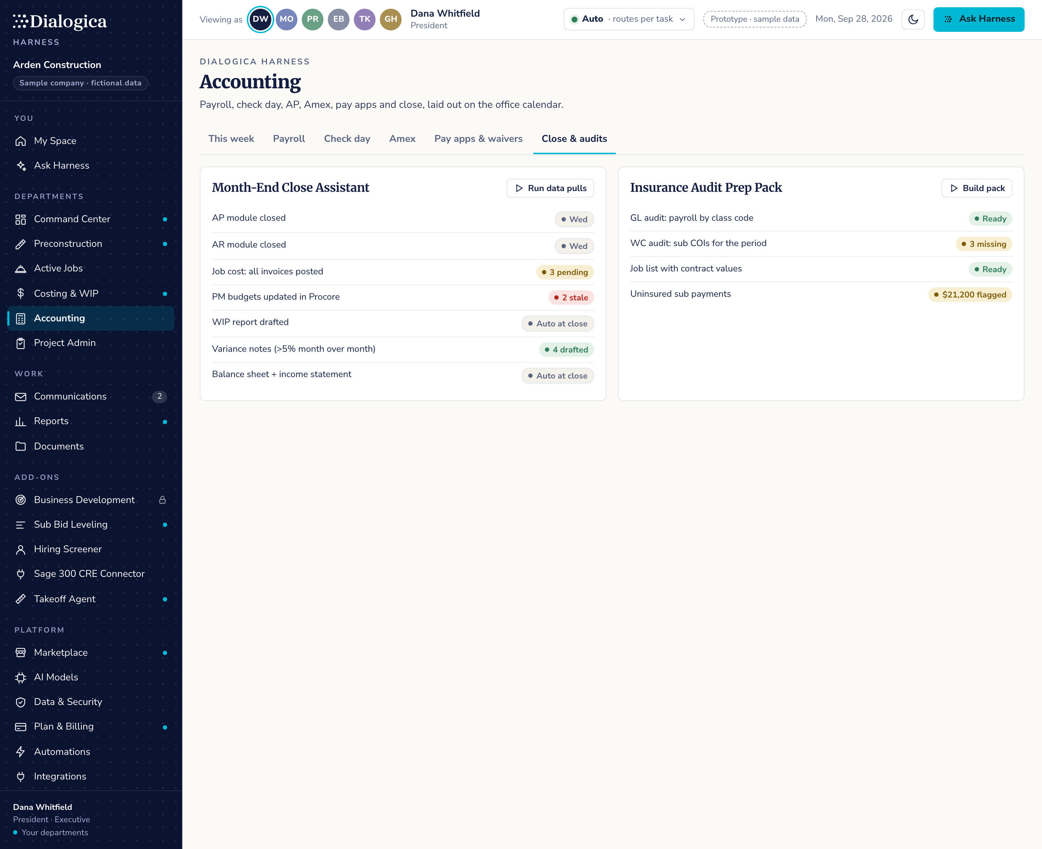Screen dimensions: 1042x849
Task: Click the My Space home icon
Action: pyautogui.click(x=21, y=141)
